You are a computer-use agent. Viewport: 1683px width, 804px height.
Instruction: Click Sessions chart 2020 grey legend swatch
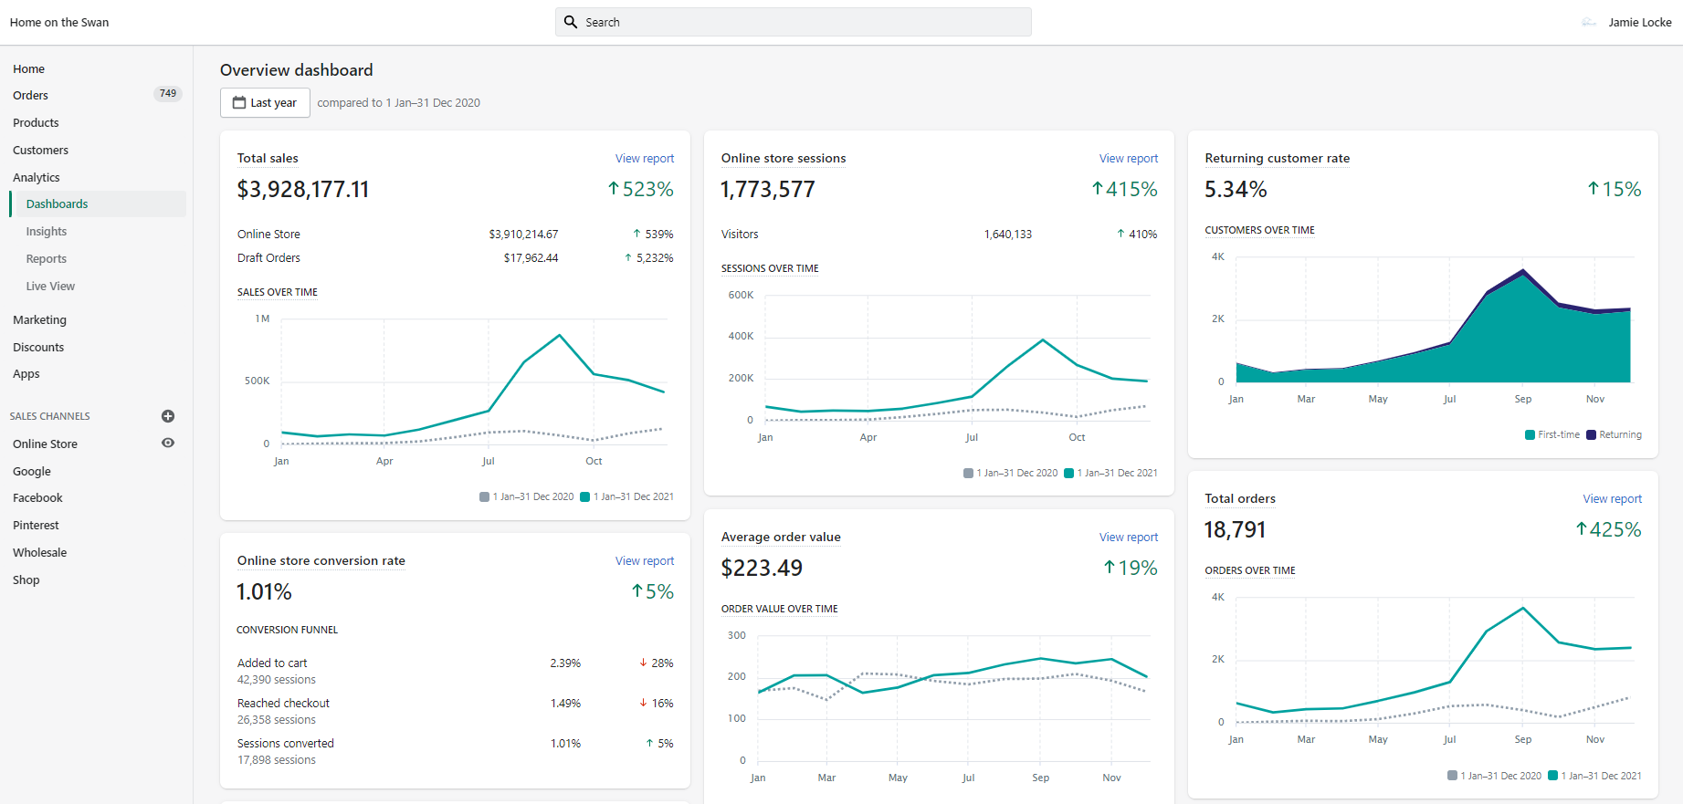click(x=968, y=473)
